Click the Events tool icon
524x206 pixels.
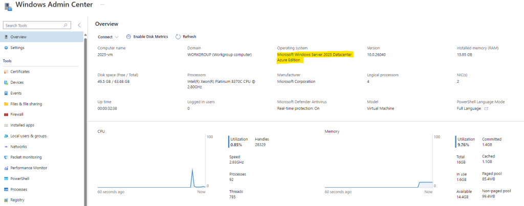pos(6,93)
